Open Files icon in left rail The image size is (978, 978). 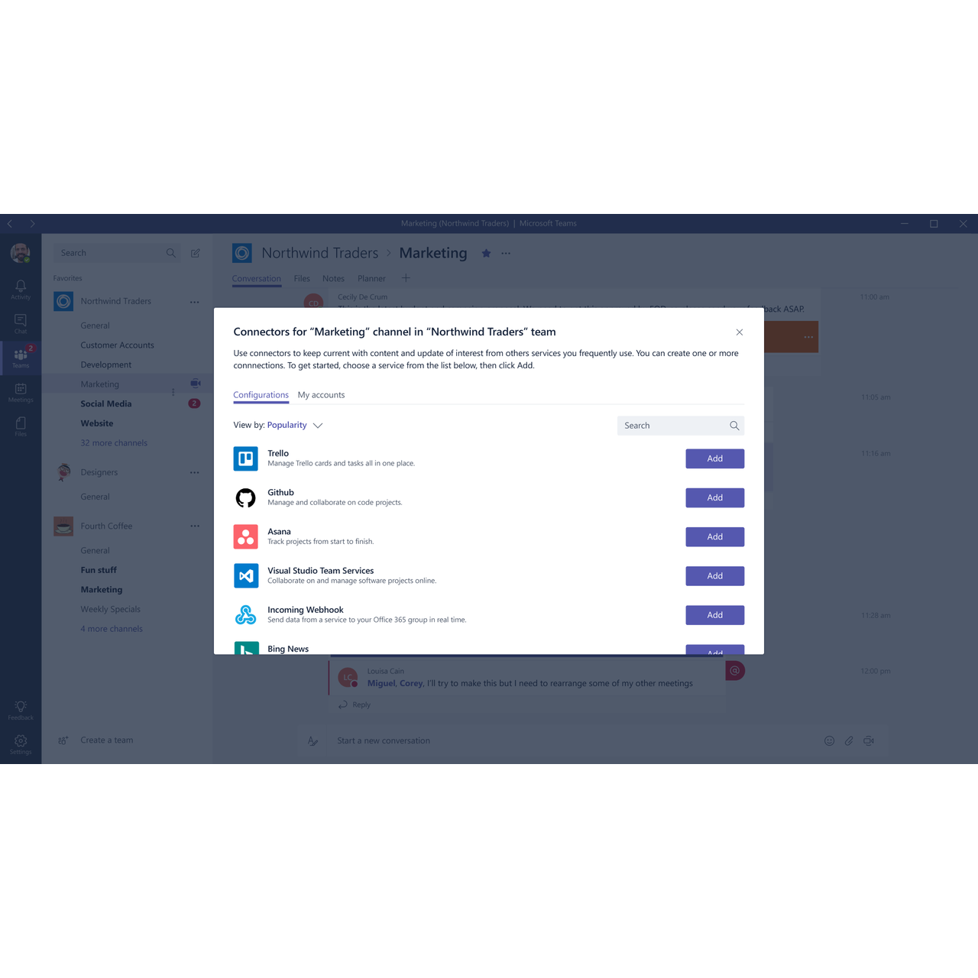point(21,426)
